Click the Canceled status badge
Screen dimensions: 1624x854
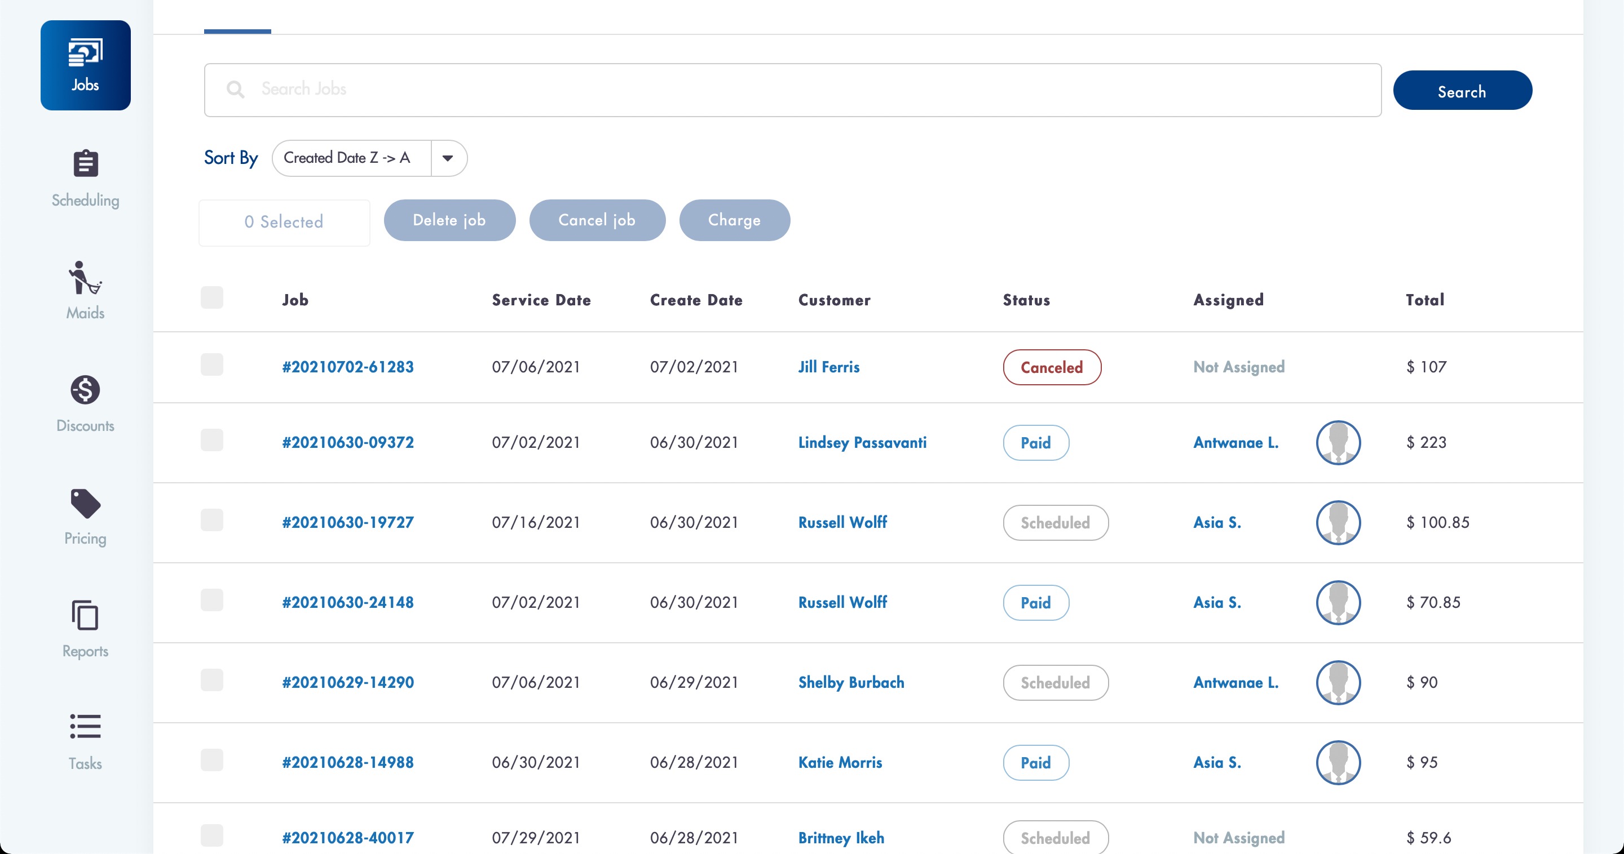point(1052,367)
